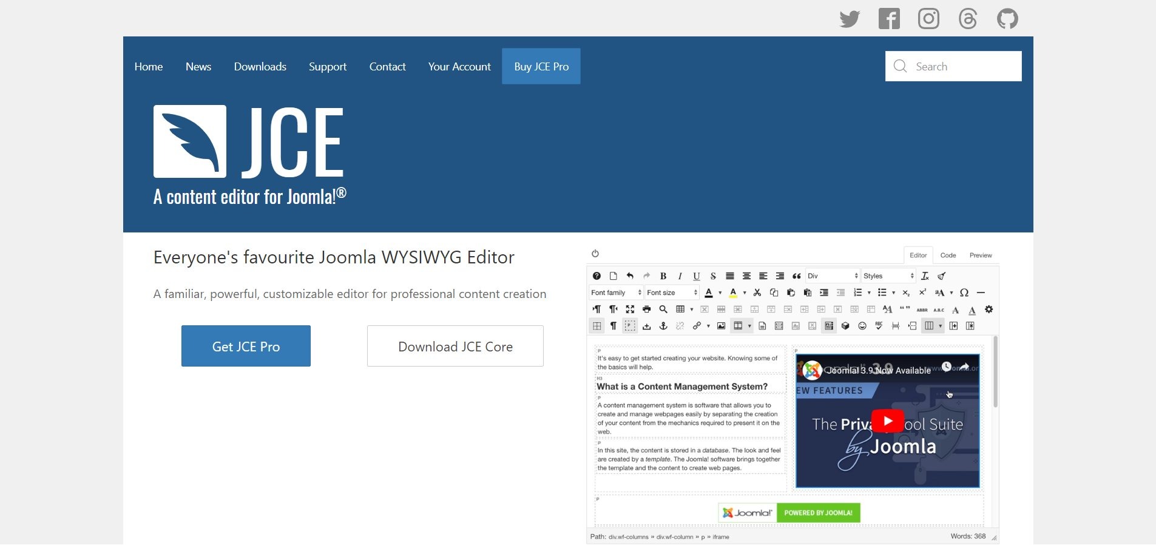Toggle bold formatting in the editor
This screenshot has width=1156, height=545.
(663, 276)
